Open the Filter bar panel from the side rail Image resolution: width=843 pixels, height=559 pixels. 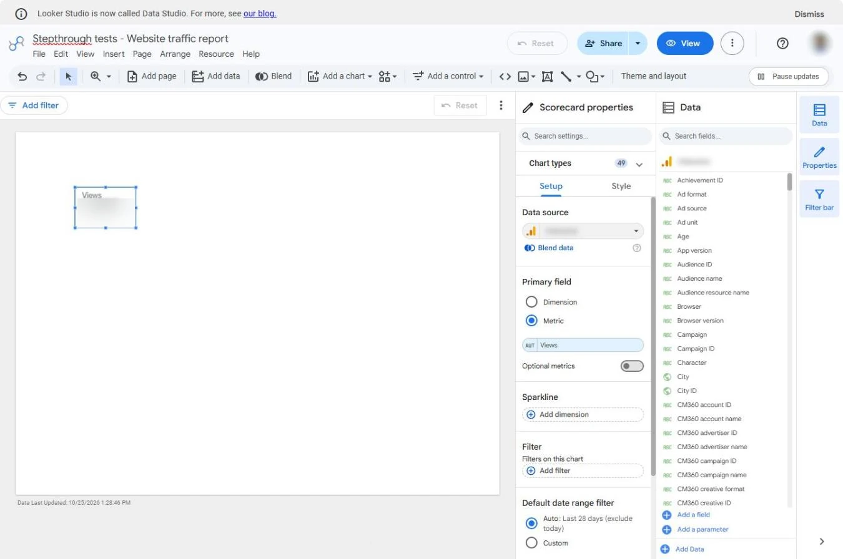click(819, 200)
